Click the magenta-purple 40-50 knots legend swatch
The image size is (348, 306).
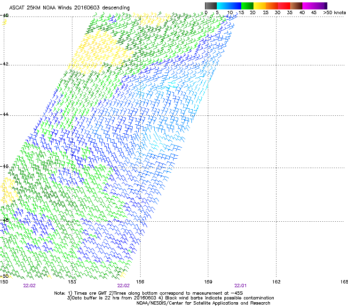(x=315, y=6)
